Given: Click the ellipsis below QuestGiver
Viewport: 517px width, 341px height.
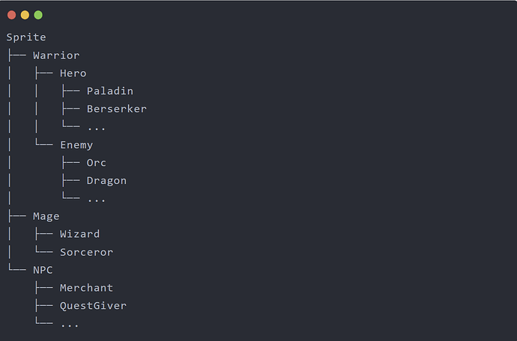Looking at the screenshot, I should coord(70,325).
